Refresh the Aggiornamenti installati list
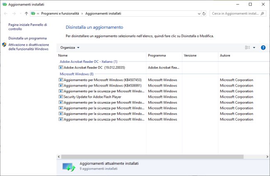 click(203, 13)
